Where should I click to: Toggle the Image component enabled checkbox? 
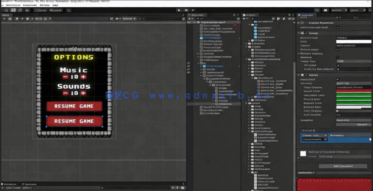(306, 33)
